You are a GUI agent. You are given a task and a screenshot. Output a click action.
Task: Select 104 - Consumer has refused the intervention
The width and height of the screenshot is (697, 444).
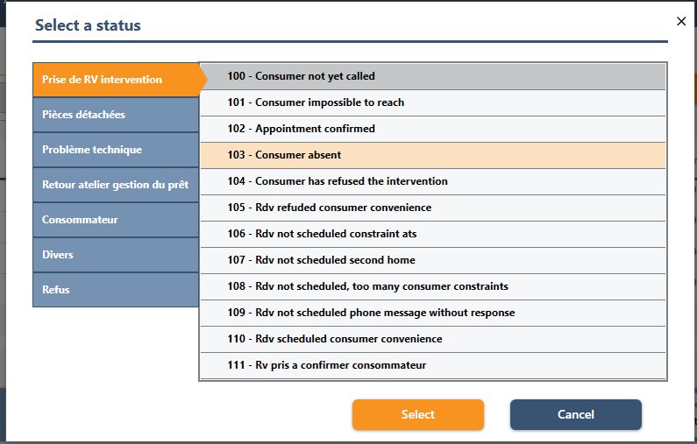click(x=432, y=181)
